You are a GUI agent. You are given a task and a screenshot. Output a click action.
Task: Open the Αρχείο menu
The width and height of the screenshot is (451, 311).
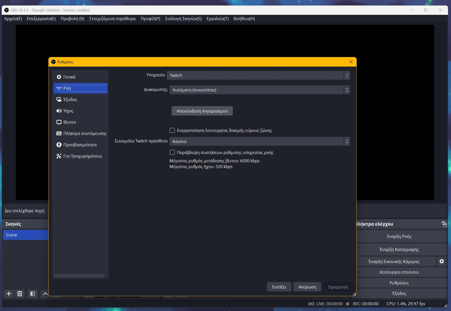(x=13, y=19)
